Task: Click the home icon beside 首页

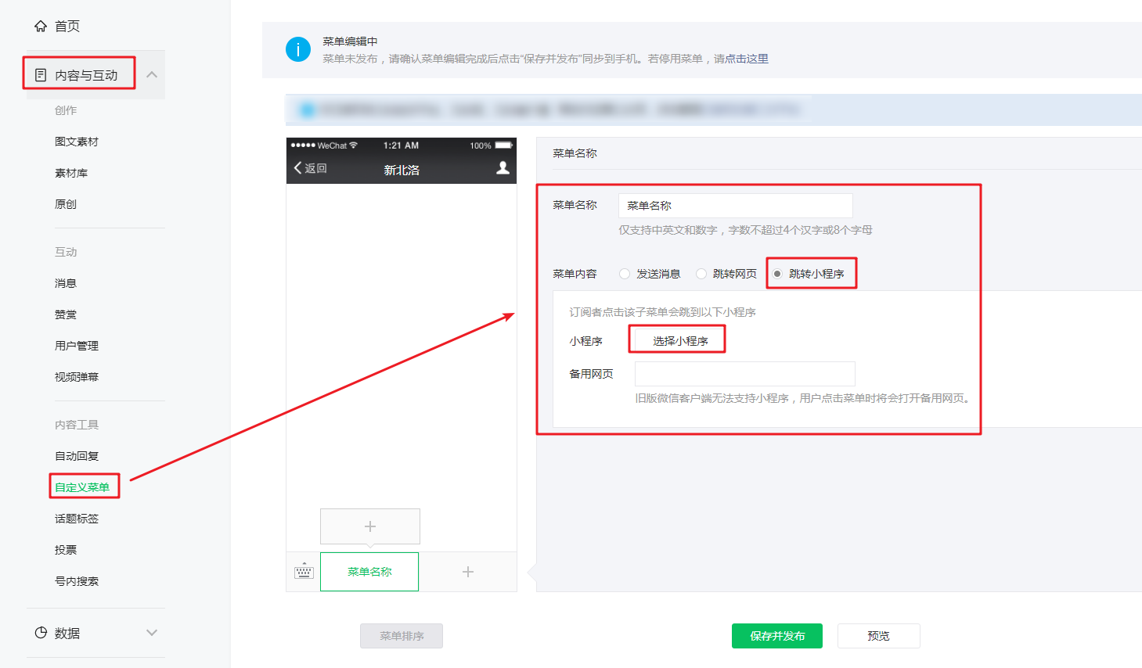Action: click(x=41, y=26)
